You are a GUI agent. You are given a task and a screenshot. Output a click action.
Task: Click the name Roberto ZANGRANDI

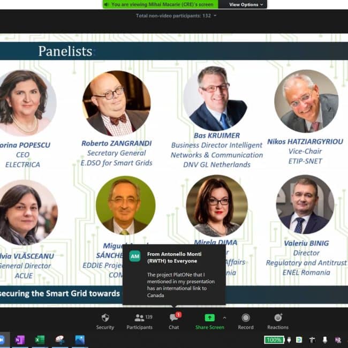tap(117, 143)
